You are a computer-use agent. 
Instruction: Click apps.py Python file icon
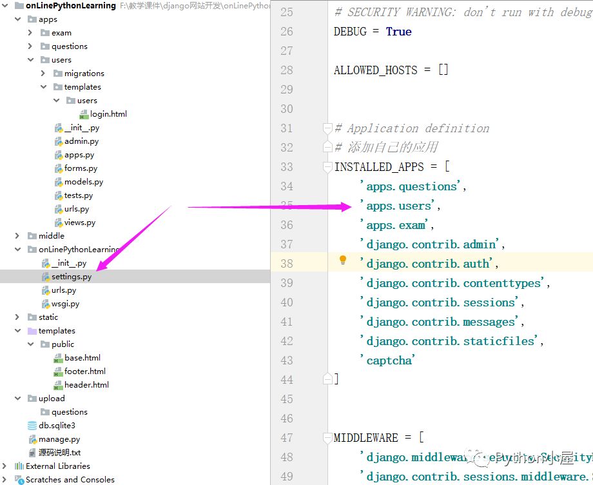pyautogui.click(x=59, y=155)
